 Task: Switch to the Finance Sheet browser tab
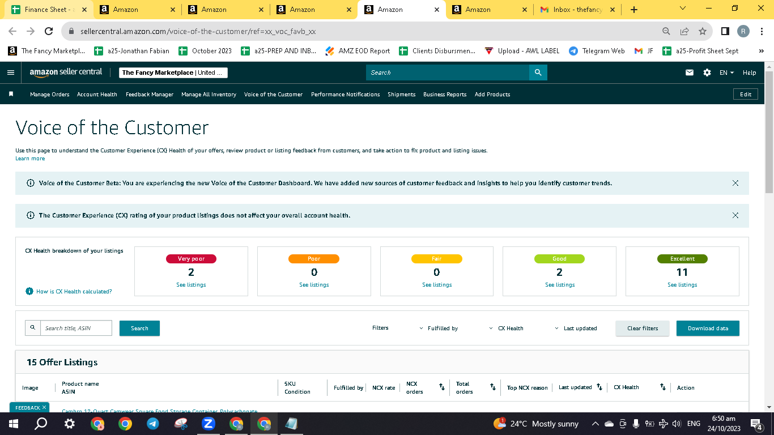coord(49,10)
